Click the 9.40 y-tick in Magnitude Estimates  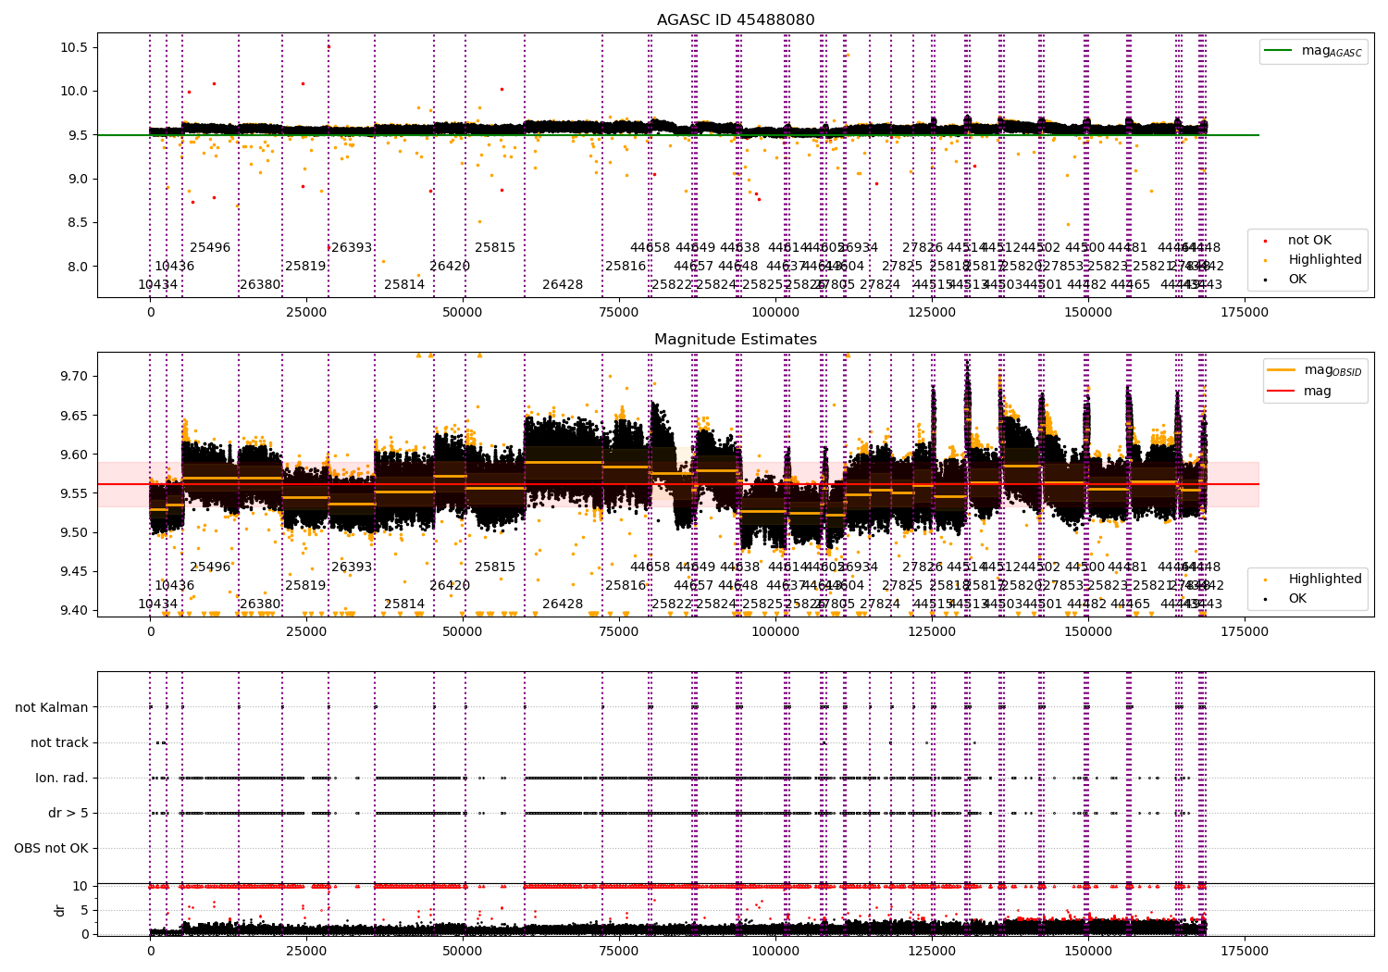pyautogui.click(x=75, y=610)
